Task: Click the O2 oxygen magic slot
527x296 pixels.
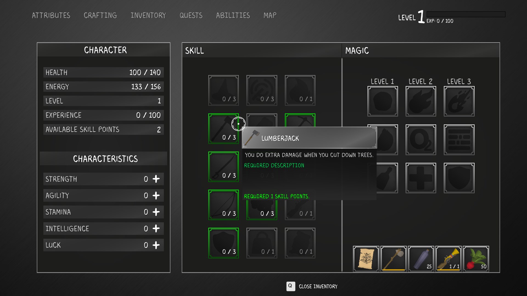Action: click(421, 140)
